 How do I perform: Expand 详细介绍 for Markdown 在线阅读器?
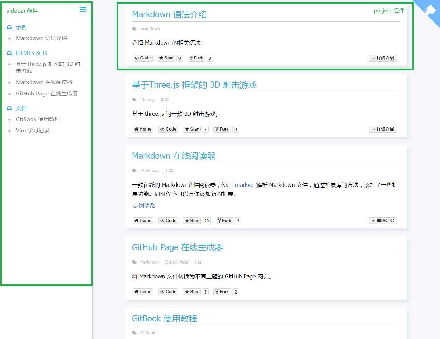(x=383, y=221)
